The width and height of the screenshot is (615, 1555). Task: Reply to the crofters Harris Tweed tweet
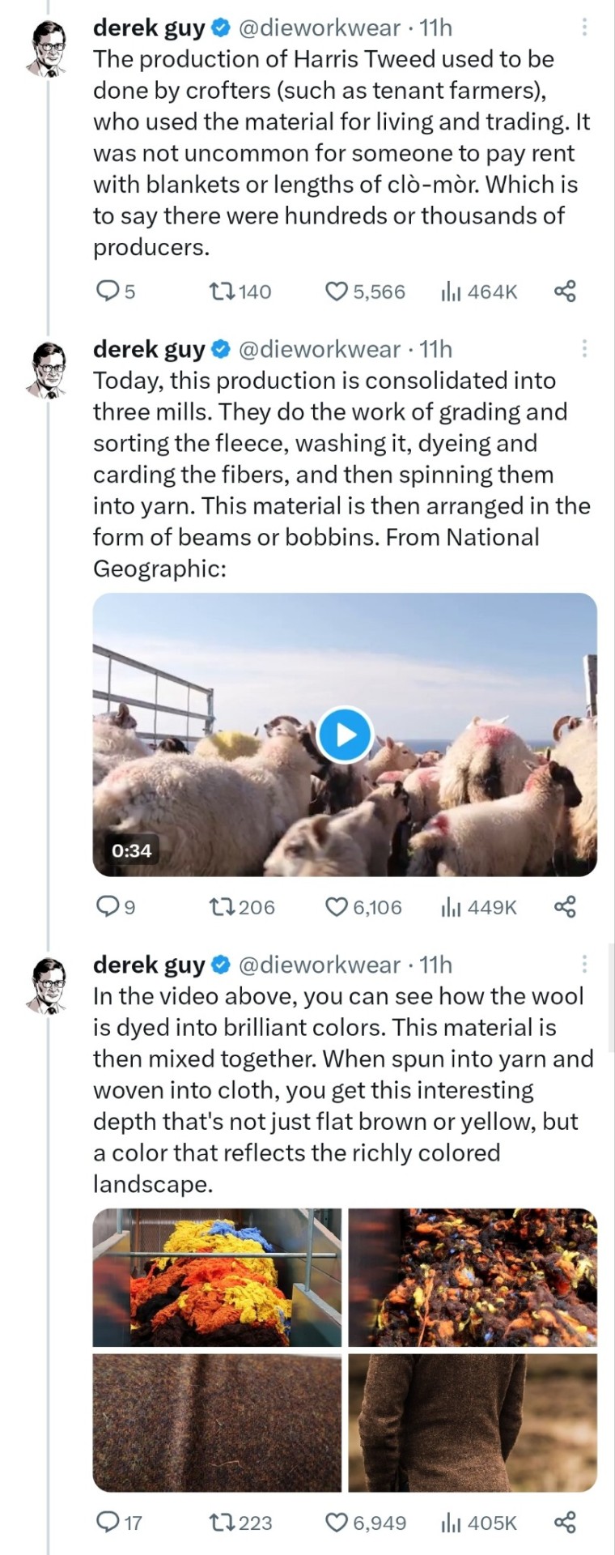pos(108,292)
